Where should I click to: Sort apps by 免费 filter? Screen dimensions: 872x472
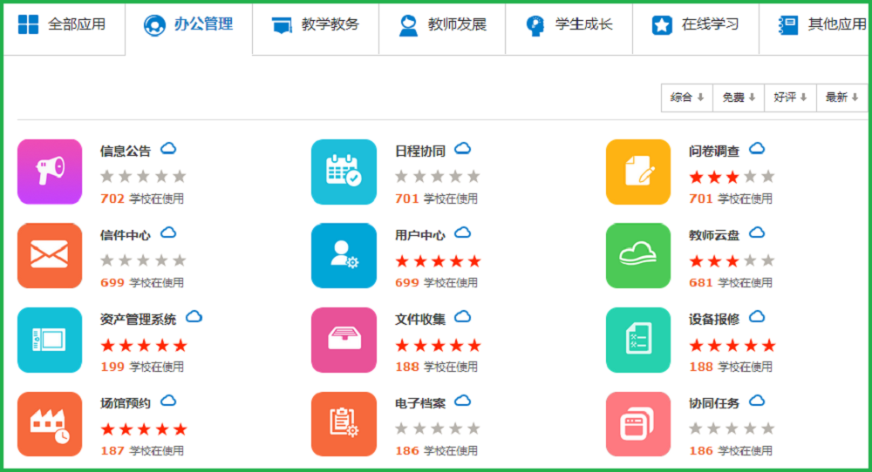pyautogui.click(x=739, y=98)
